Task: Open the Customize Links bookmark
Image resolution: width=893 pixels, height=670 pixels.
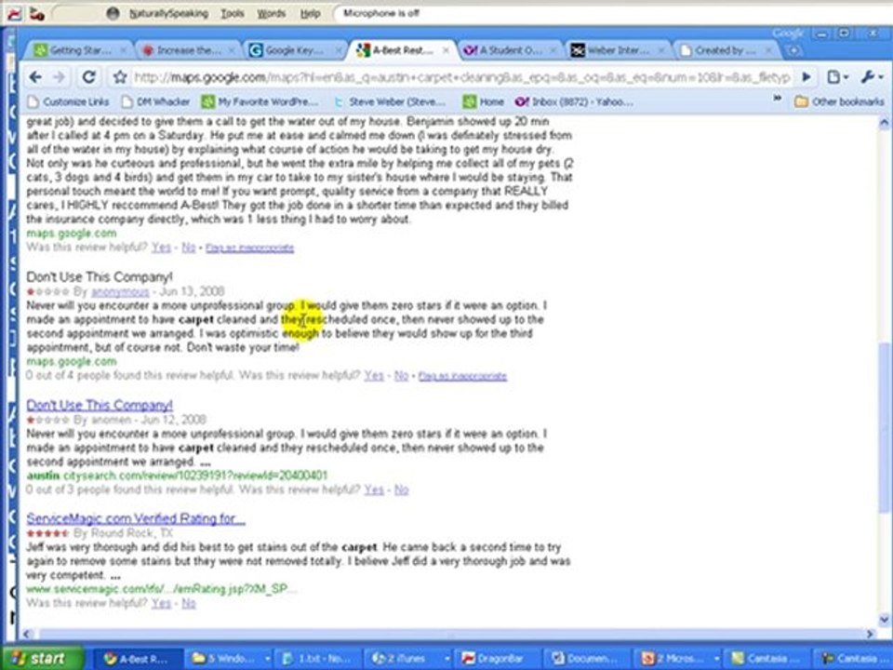Action: (x=68, y=102)
